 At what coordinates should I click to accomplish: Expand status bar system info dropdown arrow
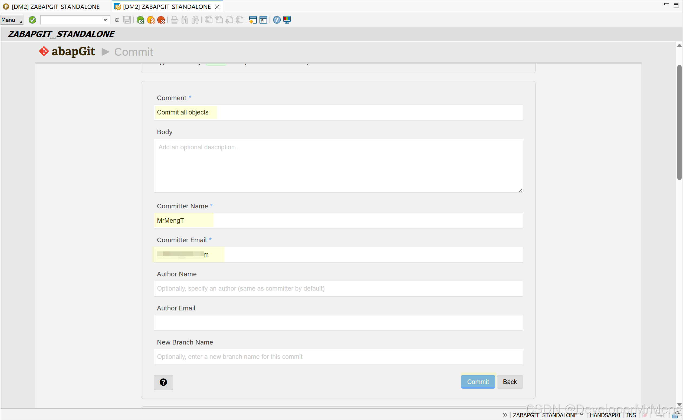582,415
